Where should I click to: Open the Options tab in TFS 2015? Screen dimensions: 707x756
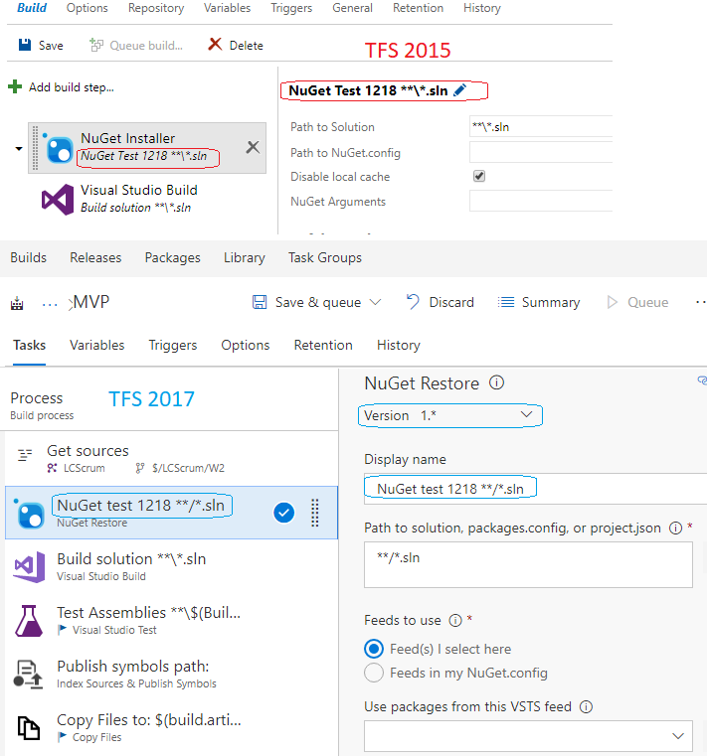[x=87, y=8]
